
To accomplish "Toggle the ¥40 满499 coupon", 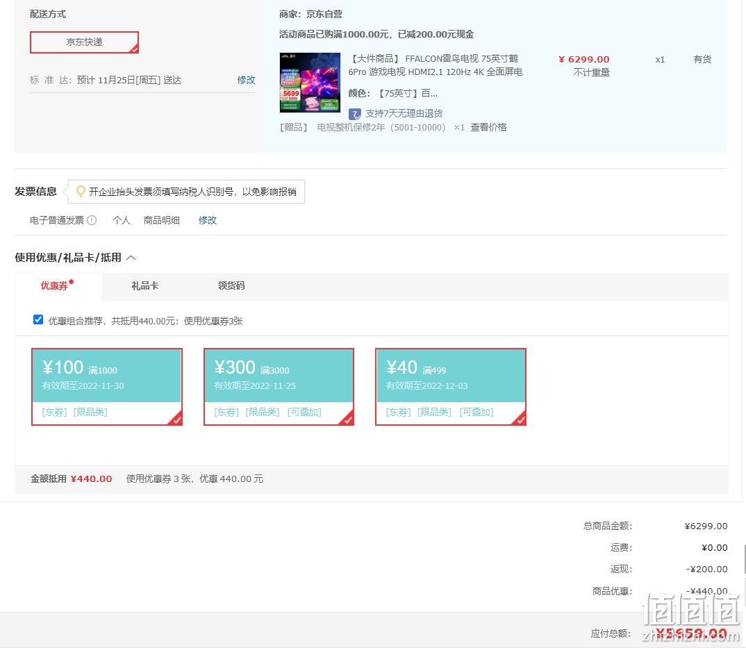I will click(x=451, y=387).
